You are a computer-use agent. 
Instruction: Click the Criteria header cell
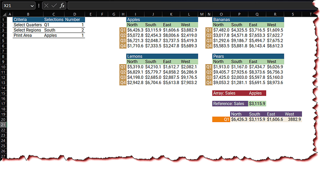[28, 19]
